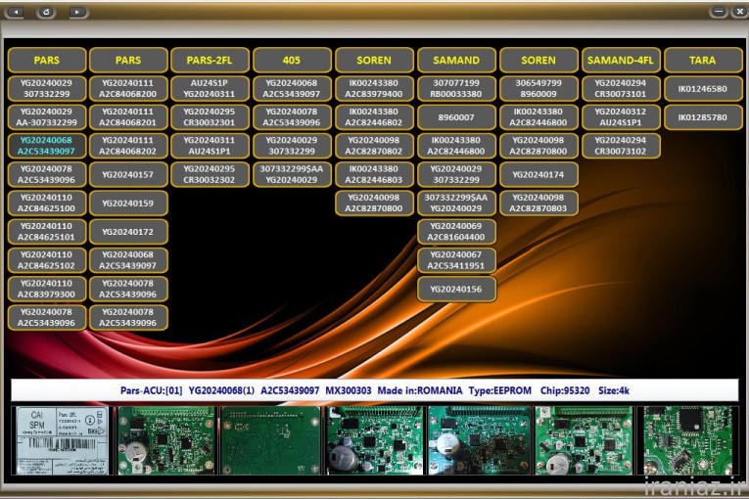Open the second circuit board thumbnail
749x499 pixels.
tap(165, 440)
